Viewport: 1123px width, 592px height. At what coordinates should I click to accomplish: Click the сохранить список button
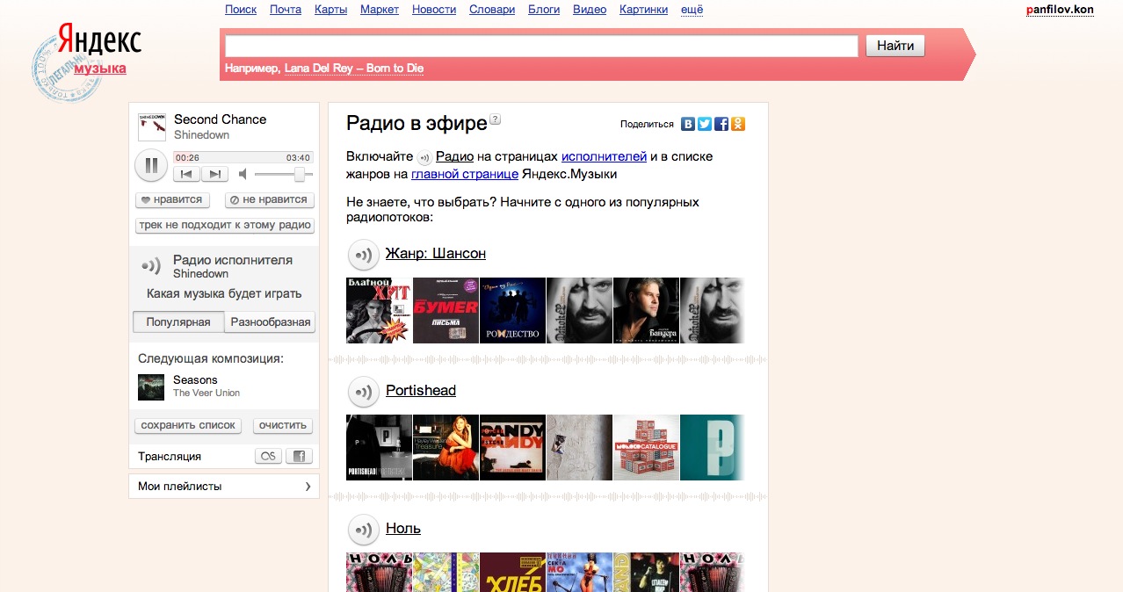[189, 426]
